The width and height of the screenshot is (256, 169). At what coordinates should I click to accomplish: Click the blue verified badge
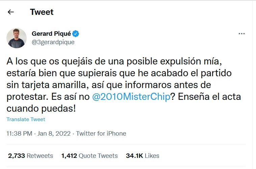[77, 34]
